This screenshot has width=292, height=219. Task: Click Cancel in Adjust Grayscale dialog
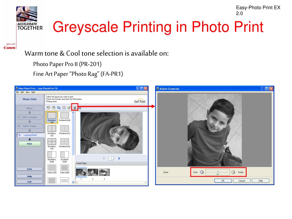pyautogui.click(x=242, y=181)
